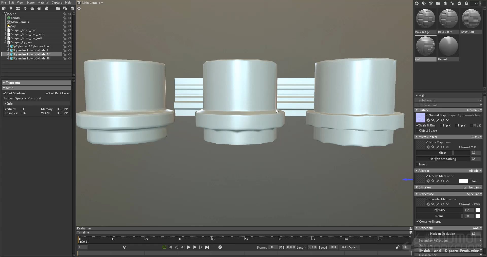Enable the Object Space checkbox
Viewport: 487px width, 257px height.
pos(417,131)
